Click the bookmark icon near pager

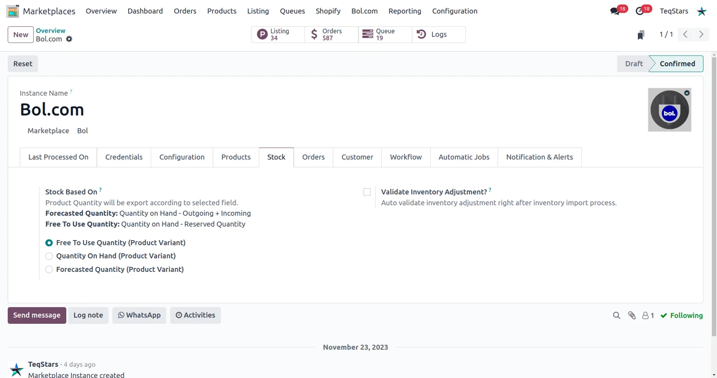click(x=641, y=35)
